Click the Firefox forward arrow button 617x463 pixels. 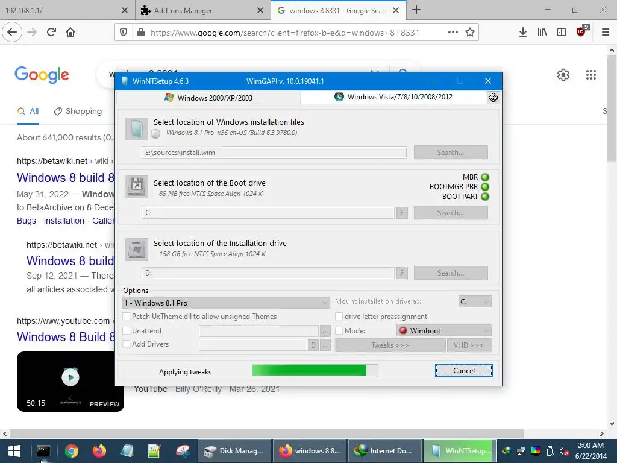32,32
